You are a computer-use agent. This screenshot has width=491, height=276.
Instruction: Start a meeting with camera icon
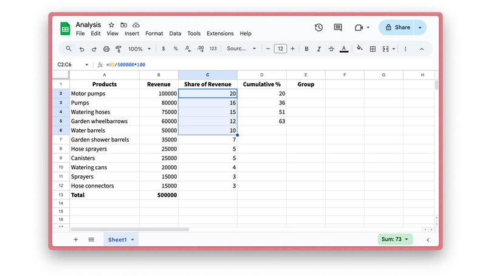click(x=359, y=27)
